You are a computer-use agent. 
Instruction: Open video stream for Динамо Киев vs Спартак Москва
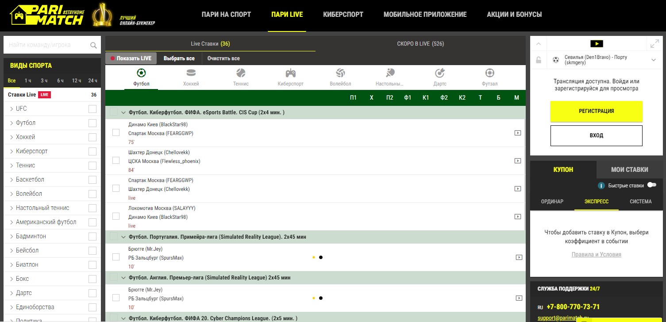(x=517, y=133)
